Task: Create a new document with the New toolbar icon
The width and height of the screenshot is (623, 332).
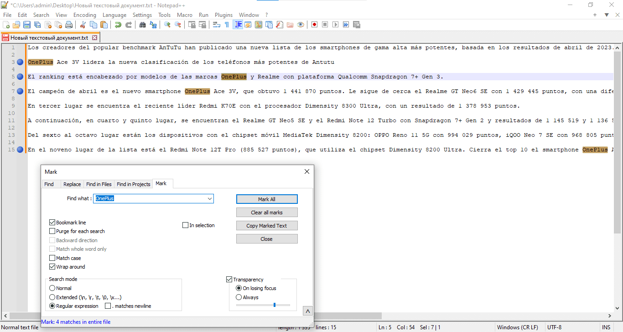Action: pos(6,25)
